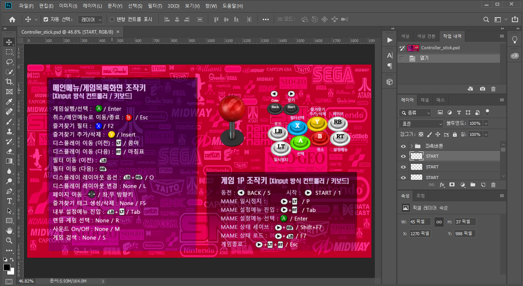Create a new layer in Layers panel
Screen dimensions: 523x286
pyautogui.click(x=483, y=185)
